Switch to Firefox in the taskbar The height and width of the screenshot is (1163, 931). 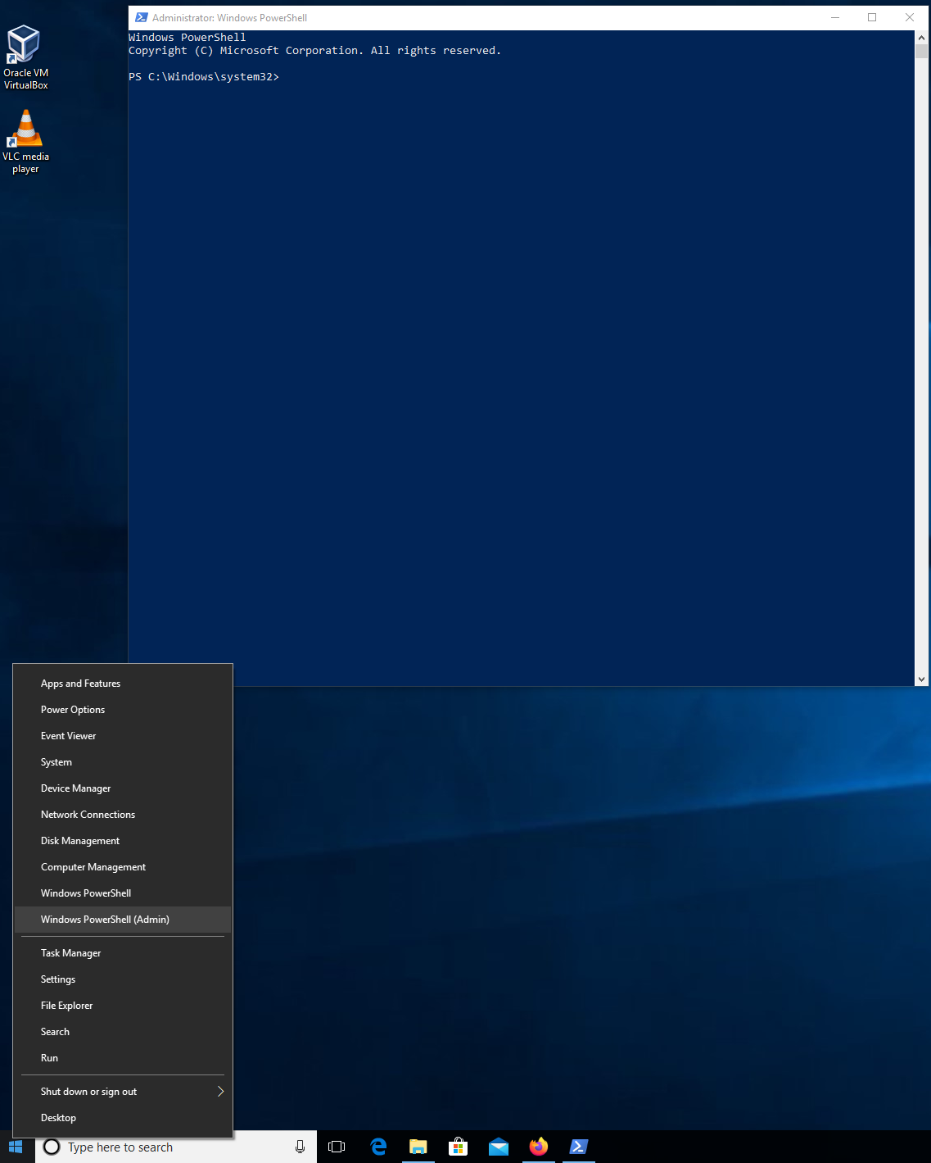click(539, 1147)
